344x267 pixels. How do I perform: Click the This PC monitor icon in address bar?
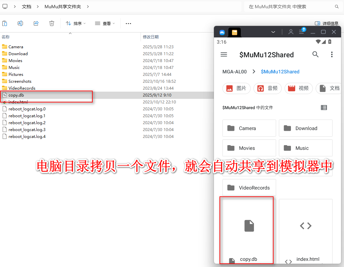pyautogui.click(x=5, y=7)
